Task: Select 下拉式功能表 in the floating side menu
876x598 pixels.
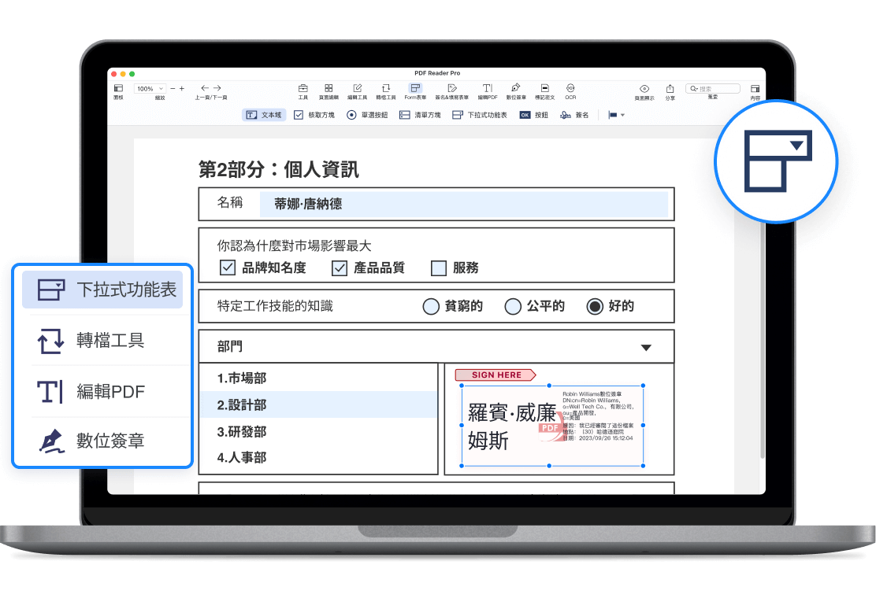Action: 102,290
